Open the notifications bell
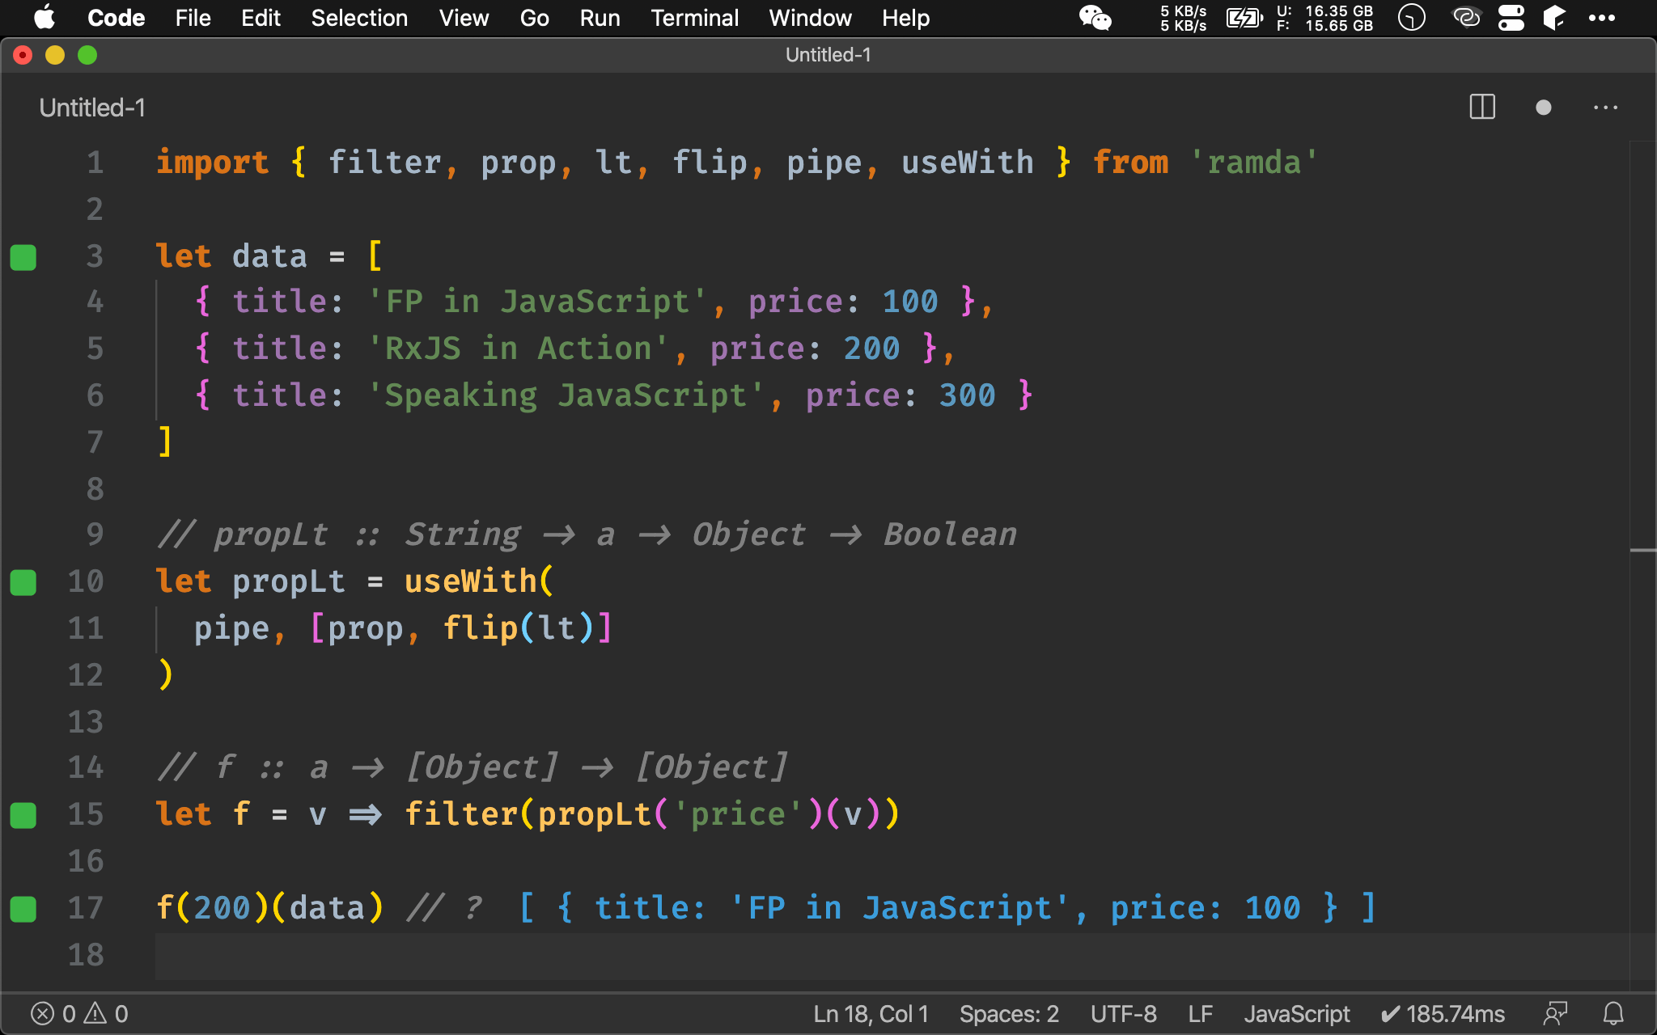Image resolution: width=1657 pixels, height=1035 pixels. click(1613, 1014)
